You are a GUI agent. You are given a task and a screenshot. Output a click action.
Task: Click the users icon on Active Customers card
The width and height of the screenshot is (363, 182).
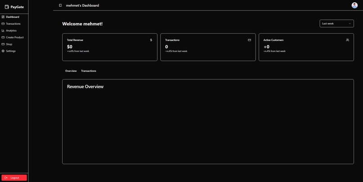[x=348, y=40]
